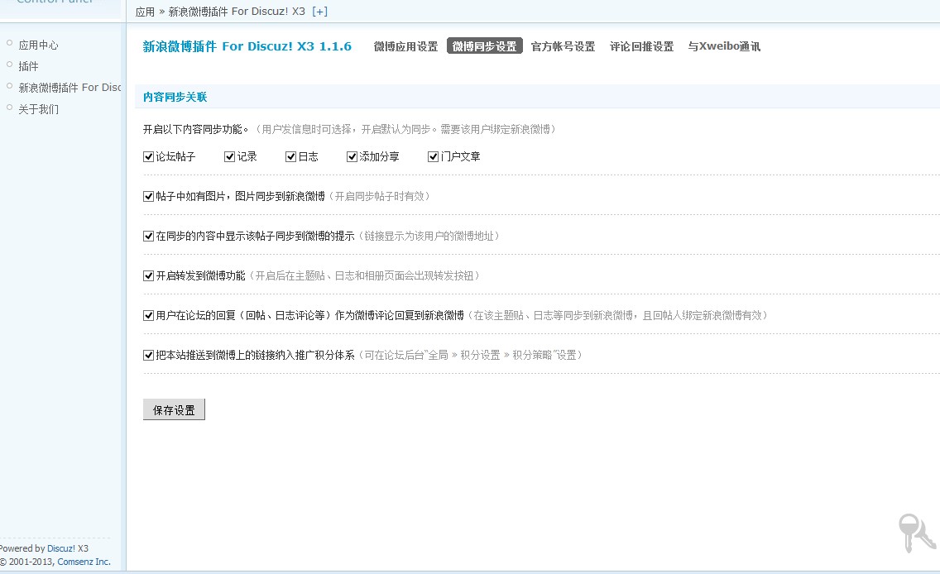
Task: Disable 开启转发到微博功能 checkbox
Action: point(149,275)
